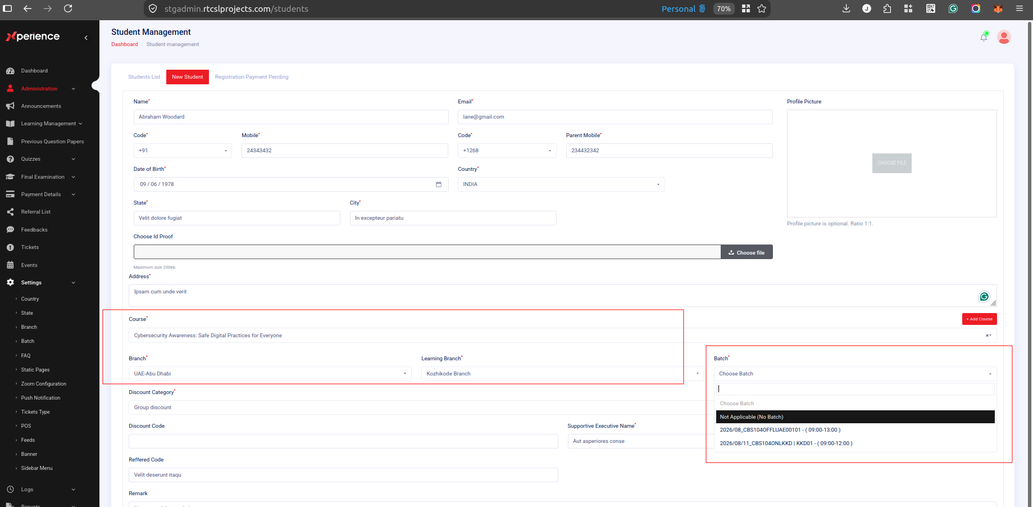Click the Final Examination graduation cap icon
Screen dimensions: 1033x507
tap(10, 177)
